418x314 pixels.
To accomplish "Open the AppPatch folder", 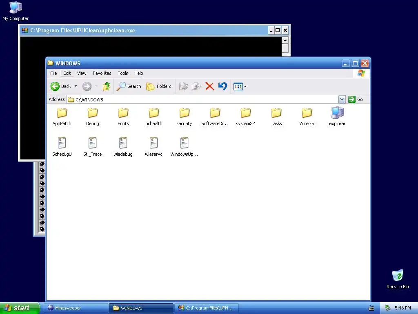I will [62, 117].
